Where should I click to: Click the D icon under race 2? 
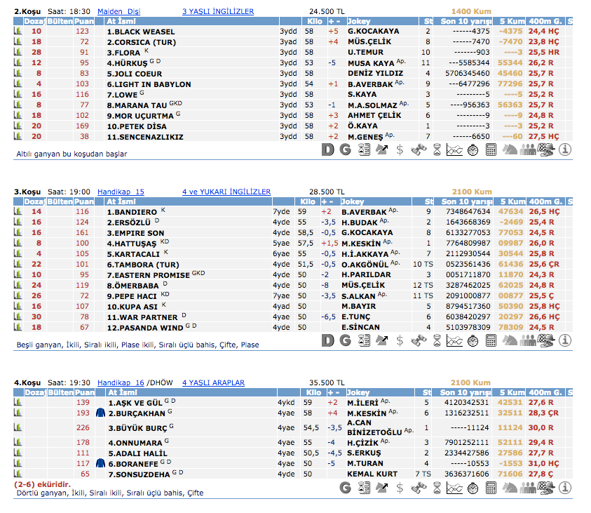[x=327, y=149]
